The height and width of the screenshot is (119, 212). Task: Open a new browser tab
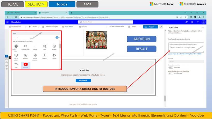coord(72,13)
